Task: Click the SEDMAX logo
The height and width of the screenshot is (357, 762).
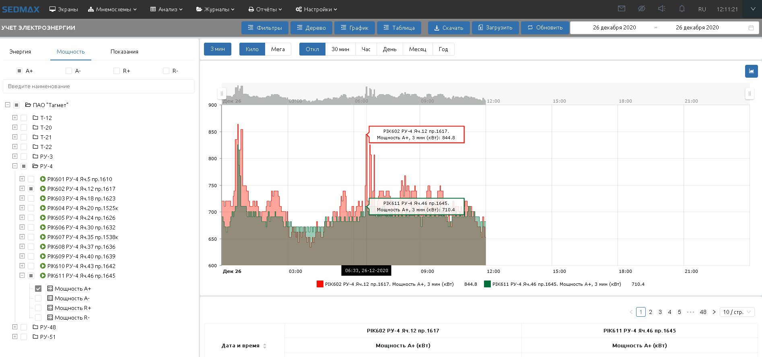Action: (21, 9)
